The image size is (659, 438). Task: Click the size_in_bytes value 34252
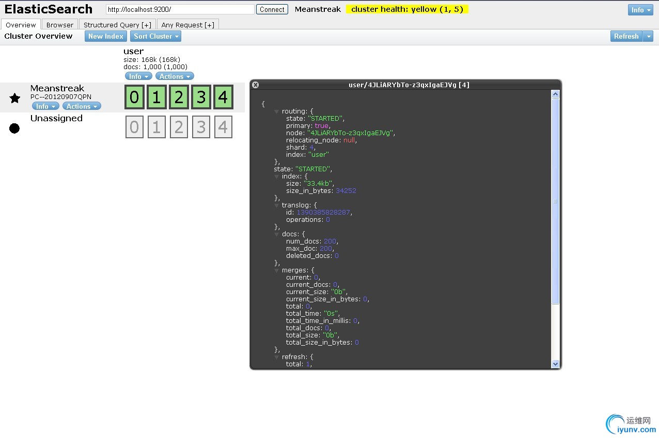(x=346, y=191)
